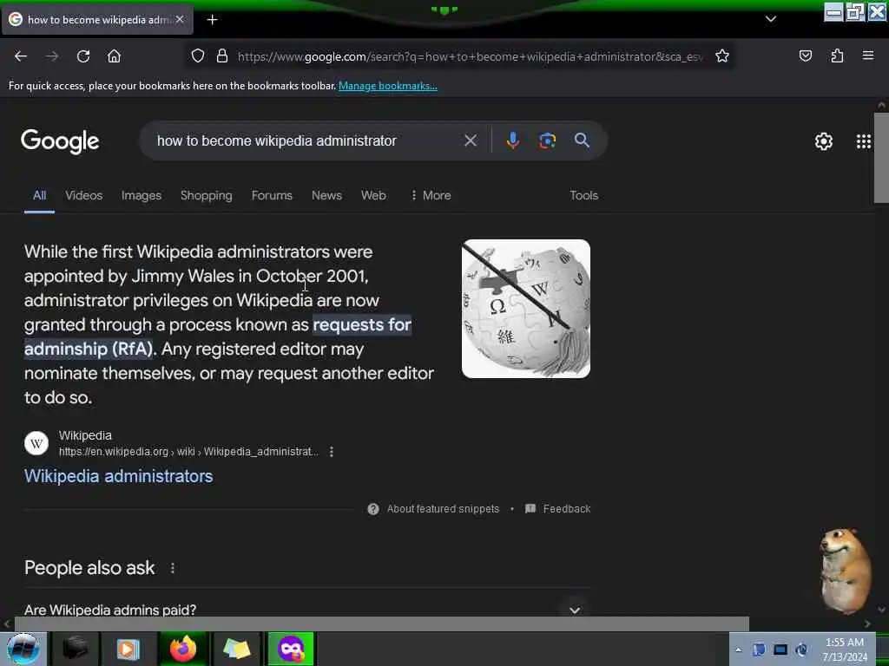Clear the Google search box

click(x=471, y=140)
